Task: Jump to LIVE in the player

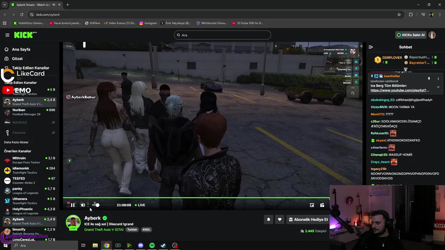Action: pos(140,205)
